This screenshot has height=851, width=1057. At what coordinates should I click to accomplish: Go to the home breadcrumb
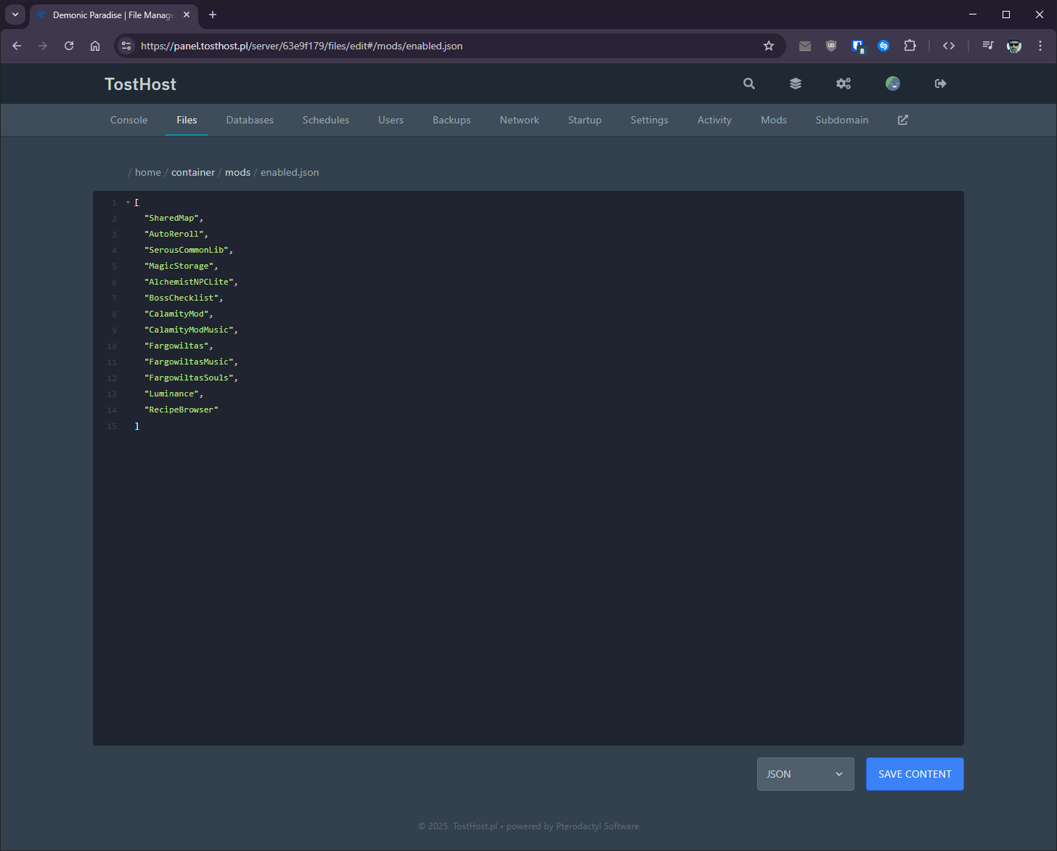[x=148, y=172]
